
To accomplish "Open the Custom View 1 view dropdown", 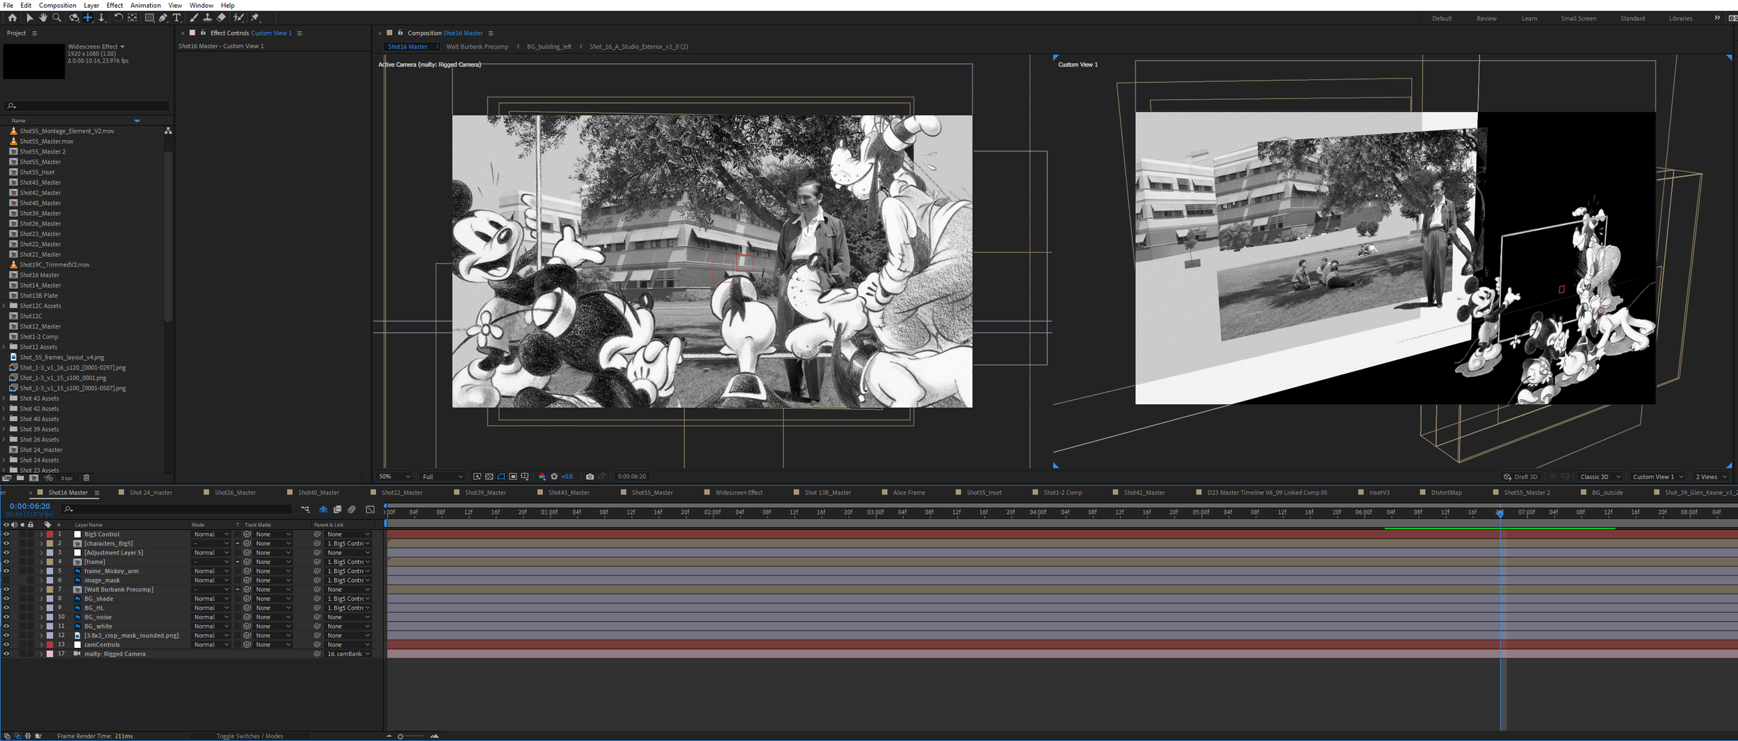I will point(1657,477).
